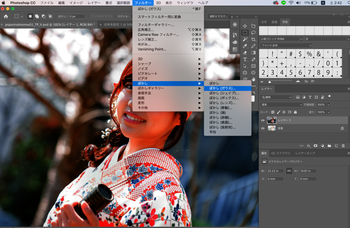The image size is (350, 228).
Task: Click the layer style fx icon
Action: coord(309,146)
